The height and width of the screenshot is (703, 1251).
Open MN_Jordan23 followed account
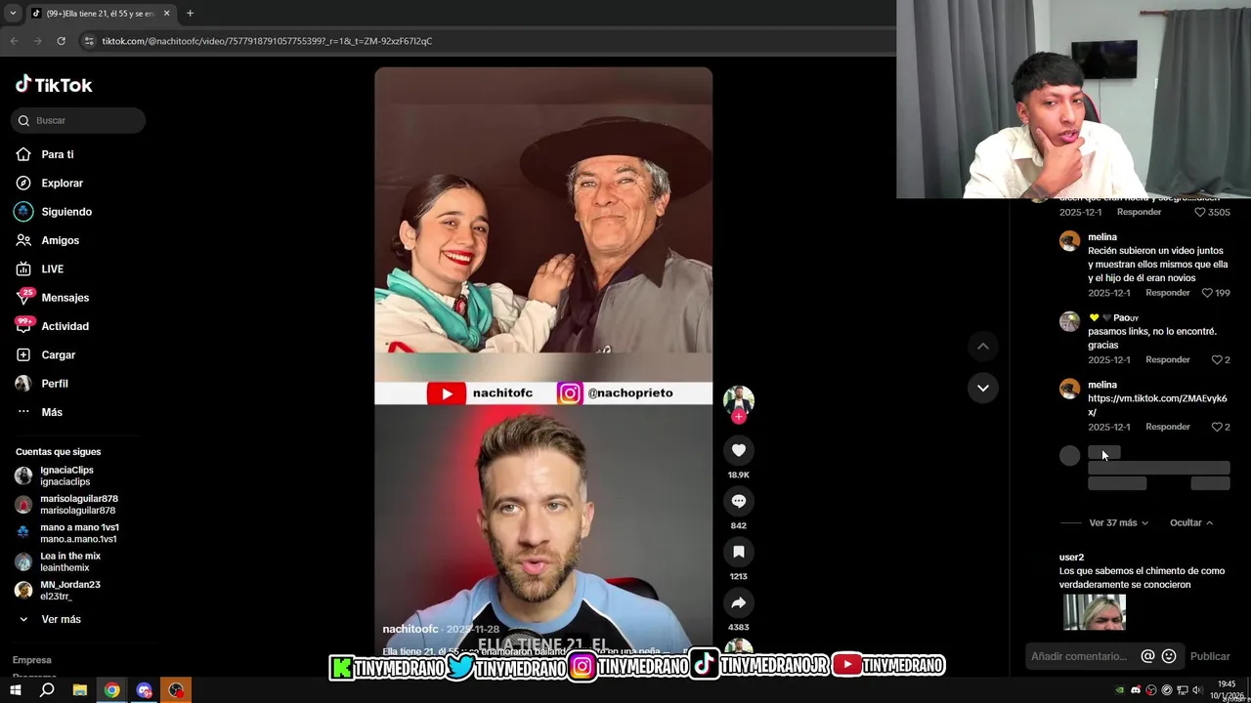(x=69, y=590)
